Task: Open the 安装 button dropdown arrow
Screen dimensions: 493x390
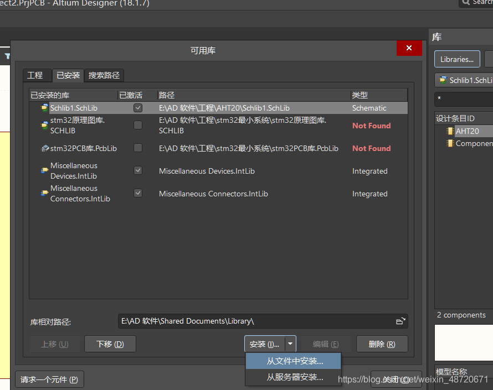Action: tap(290, 344)
